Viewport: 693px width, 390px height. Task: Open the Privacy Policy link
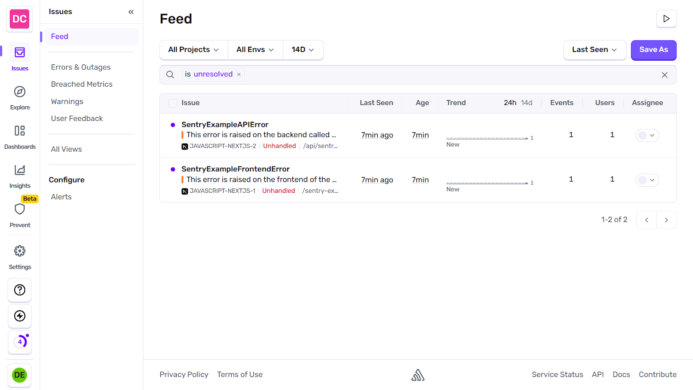tap(184, 374)
